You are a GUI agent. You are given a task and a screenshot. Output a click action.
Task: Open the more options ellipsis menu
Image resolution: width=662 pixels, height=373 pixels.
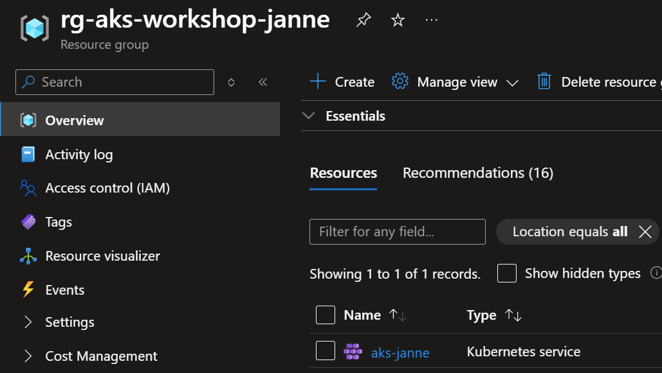(x=432, y=20)
